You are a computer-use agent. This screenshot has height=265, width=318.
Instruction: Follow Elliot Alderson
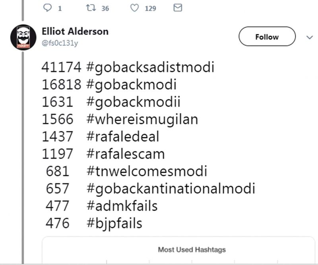(267, 36)
